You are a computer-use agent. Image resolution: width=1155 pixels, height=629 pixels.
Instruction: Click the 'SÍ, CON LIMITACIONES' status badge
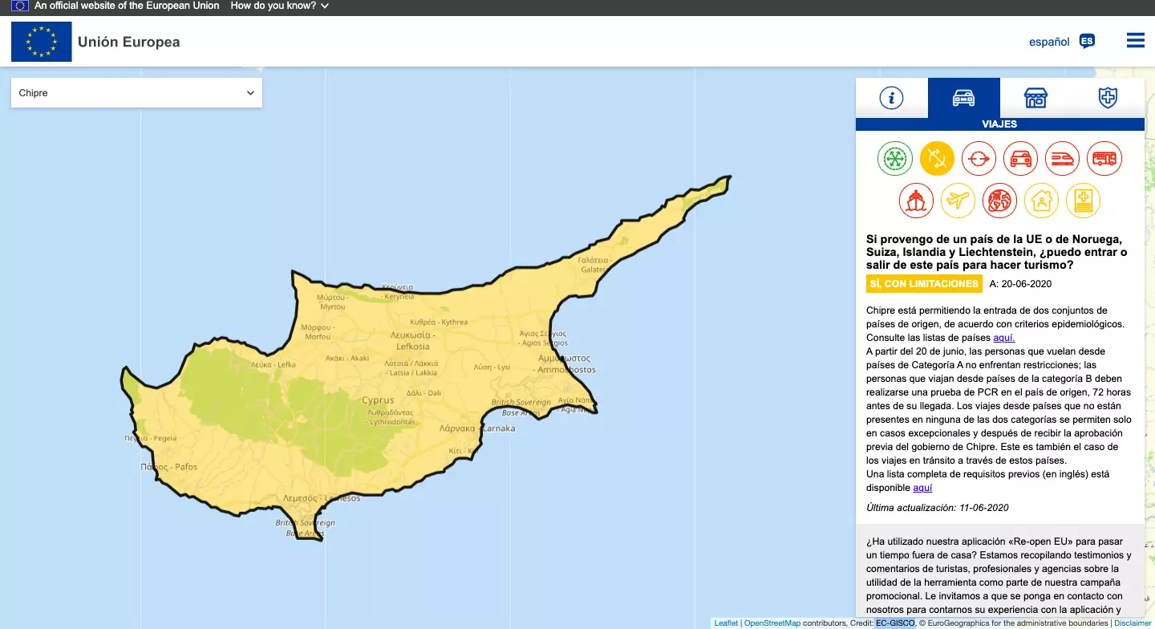pos(924,284)
